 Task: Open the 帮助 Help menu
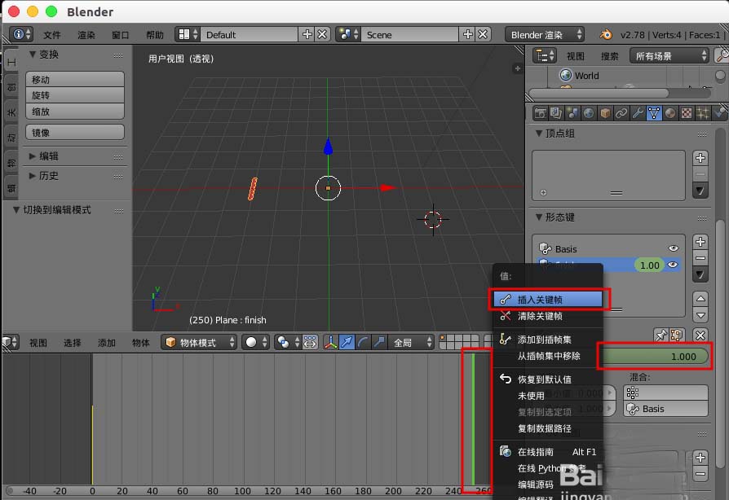pyautogui.click(x=155, y=35)
